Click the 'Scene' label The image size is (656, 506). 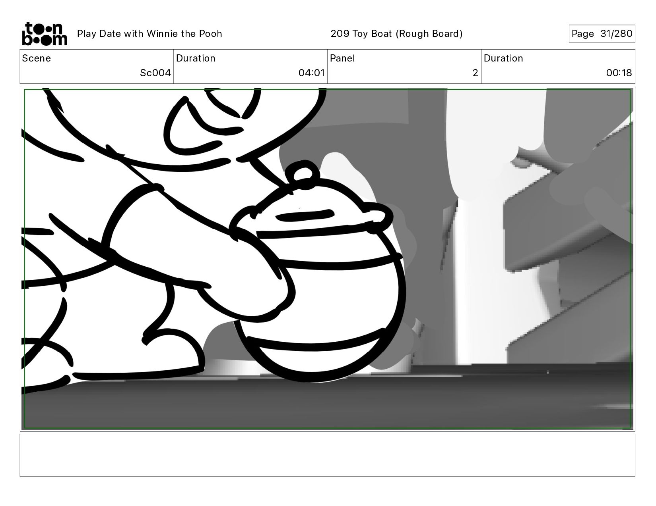37,58
